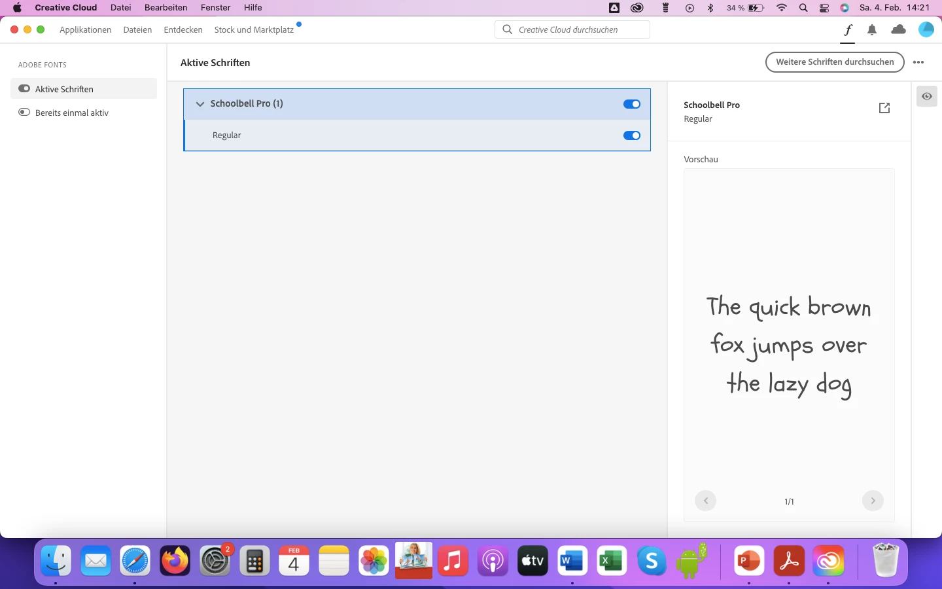This screenshot has width=942, height=589.
Task: Go to the previous preview page
Action: [x=705, y=501]
